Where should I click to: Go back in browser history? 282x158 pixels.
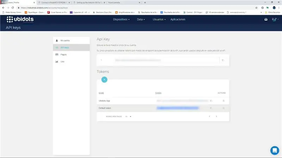click(3, 8)
